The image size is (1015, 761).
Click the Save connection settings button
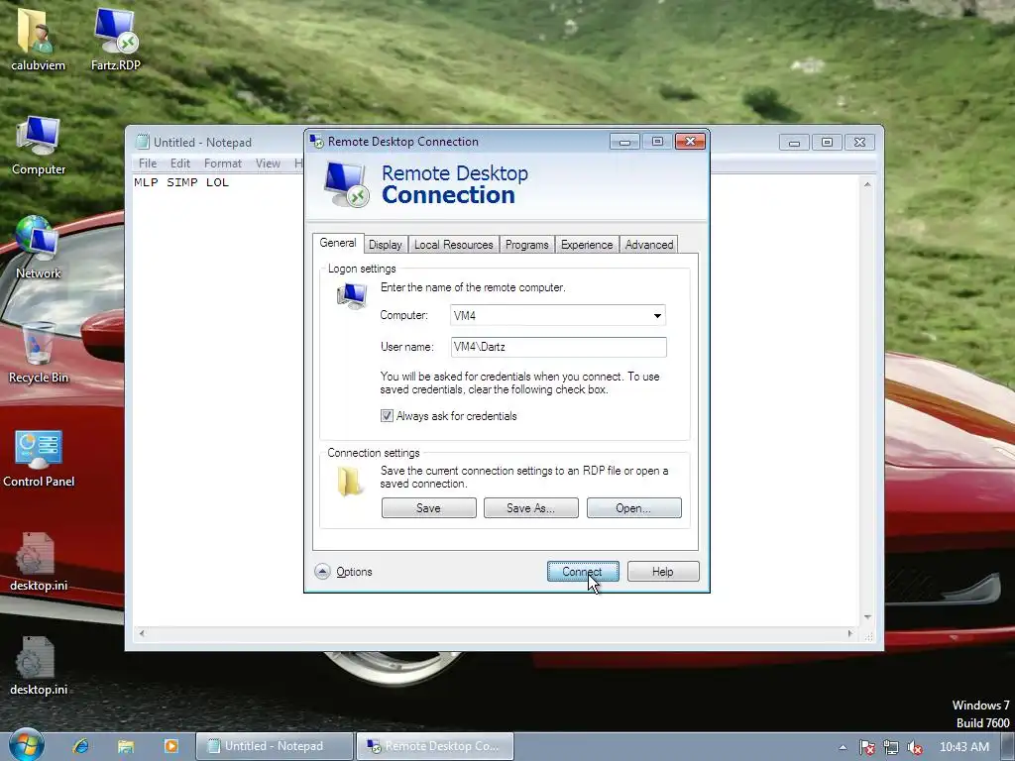point(428,508)
